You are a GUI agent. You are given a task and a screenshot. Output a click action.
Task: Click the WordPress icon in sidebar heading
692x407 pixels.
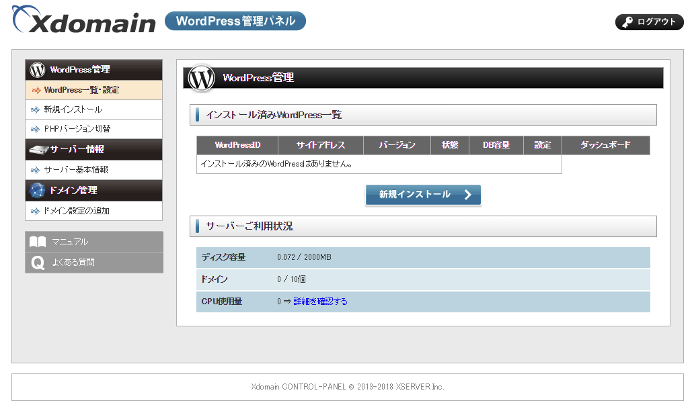point(38,70)
